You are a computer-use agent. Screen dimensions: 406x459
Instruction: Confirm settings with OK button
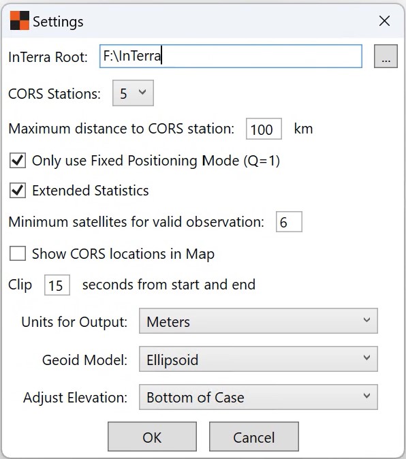point(152,437)
